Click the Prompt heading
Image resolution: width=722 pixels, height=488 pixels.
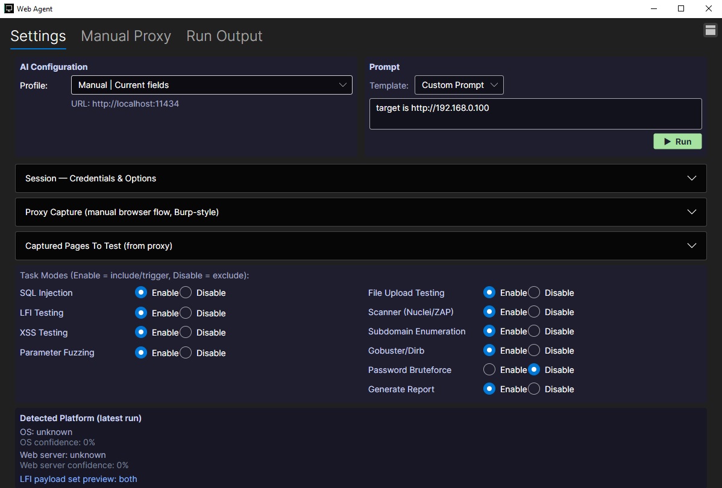click(x=385, y=67)
